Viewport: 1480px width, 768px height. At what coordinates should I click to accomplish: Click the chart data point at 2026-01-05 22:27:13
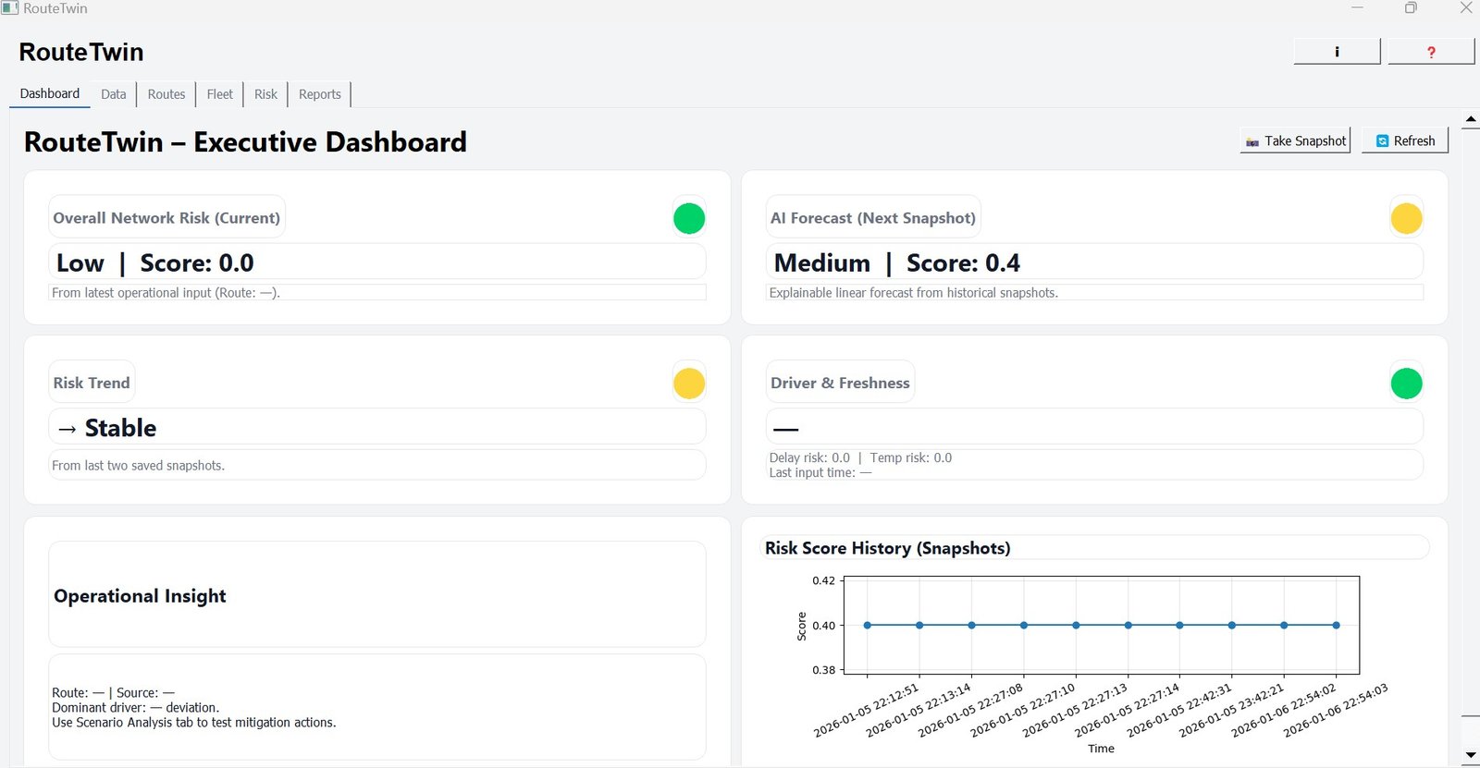pyautogui.click(x=1076, y=626)
